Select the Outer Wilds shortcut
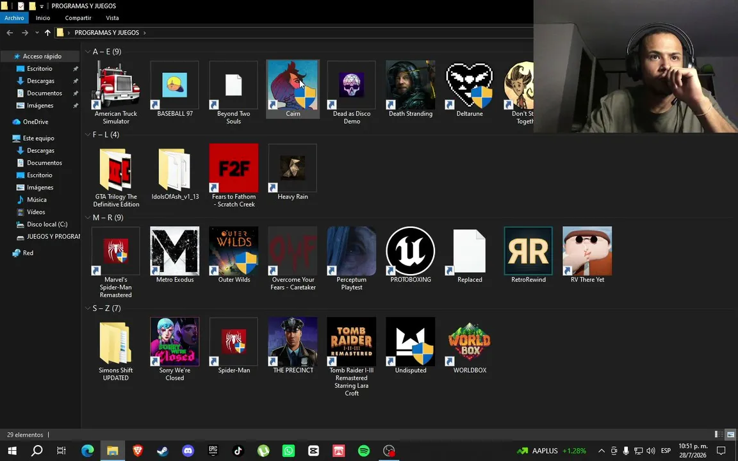The image size is (738, 461). click(233, 255)
